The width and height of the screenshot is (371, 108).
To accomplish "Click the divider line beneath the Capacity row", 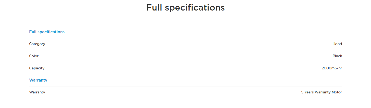I will click(x=185, y=74).
